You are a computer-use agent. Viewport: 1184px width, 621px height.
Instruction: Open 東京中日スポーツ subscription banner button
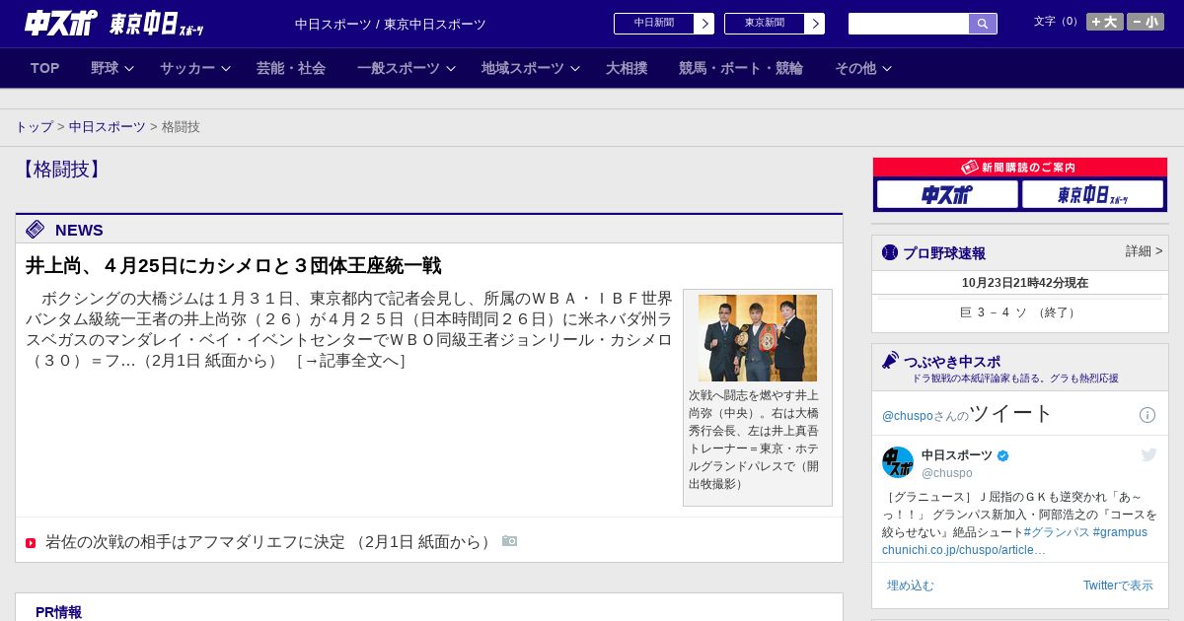click(x=1092, y=194)
